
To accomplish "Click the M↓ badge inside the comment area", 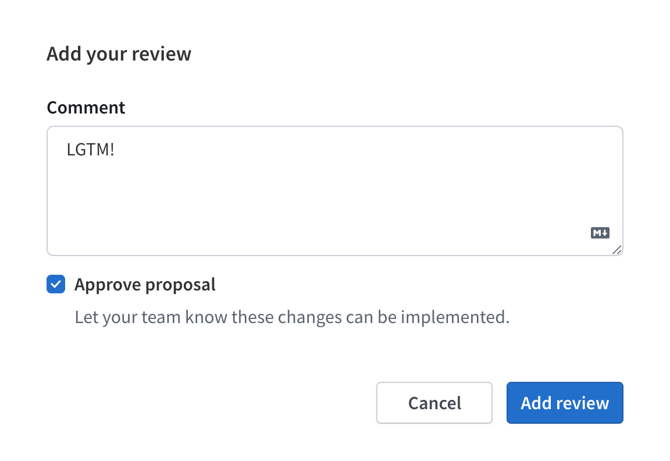I will point(600,232).
